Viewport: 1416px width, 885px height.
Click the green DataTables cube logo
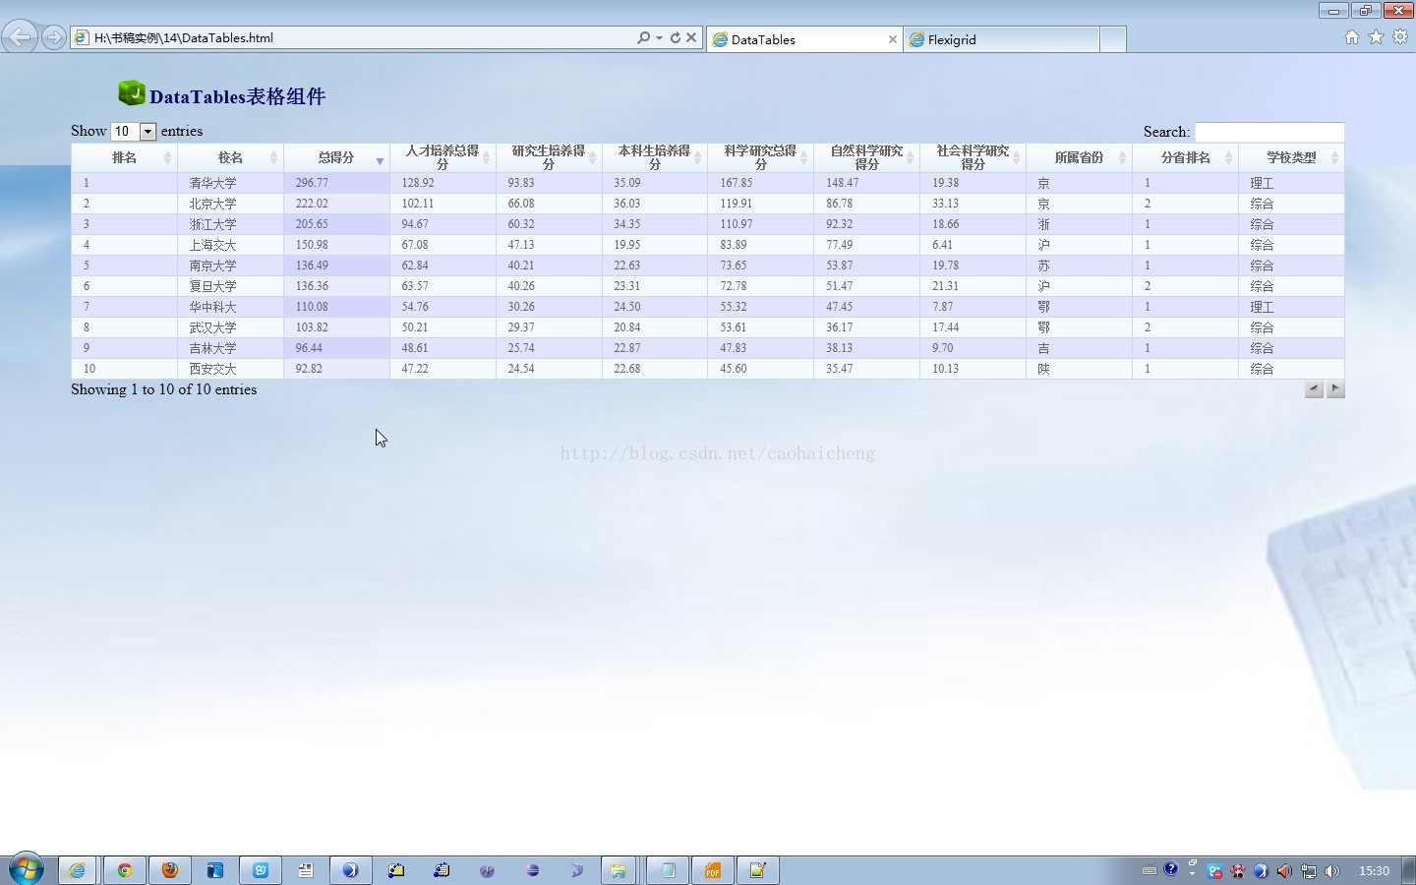pos(132,93)
